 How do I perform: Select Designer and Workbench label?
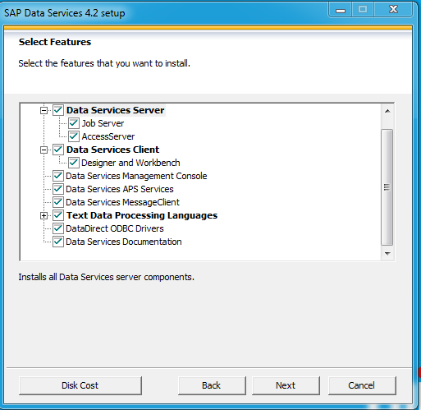130,163
